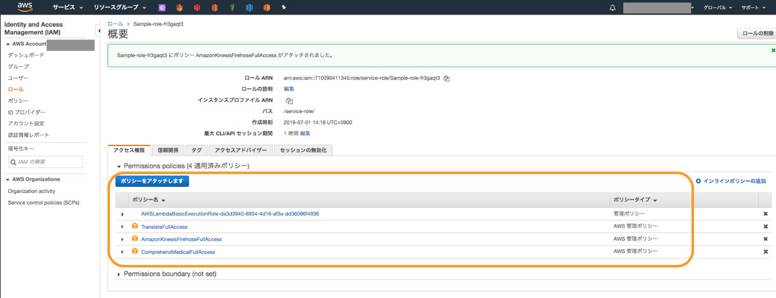Open the TranslateFullAccess policy link

tap(164, 227)
